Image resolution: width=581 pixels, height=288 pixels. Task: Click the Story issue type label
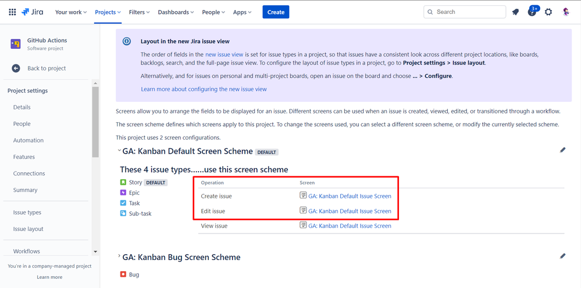coord(136,182)
